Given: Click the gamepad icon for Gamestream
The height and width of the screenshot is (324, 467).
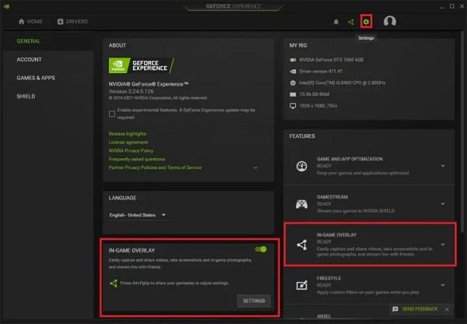Looking at the screenshot, I should 301,204.
